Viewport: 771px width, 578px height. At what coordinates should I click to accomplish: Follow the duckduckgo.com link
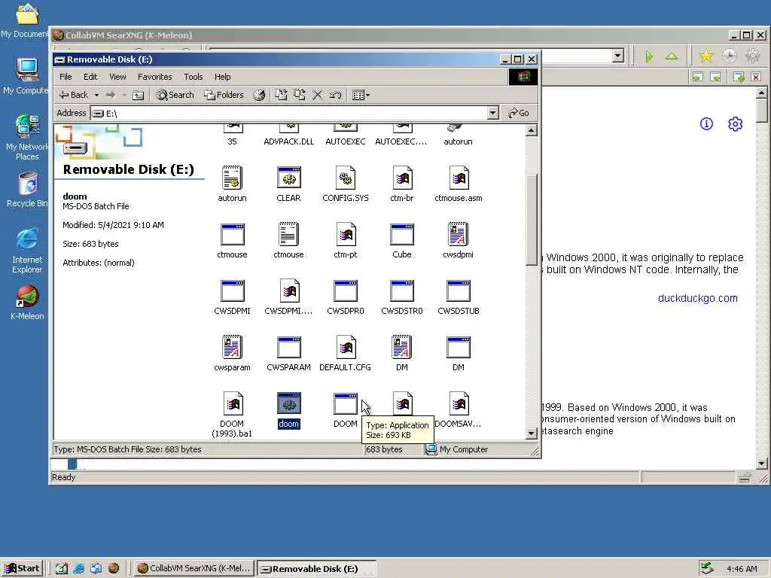tap(697, 298)
